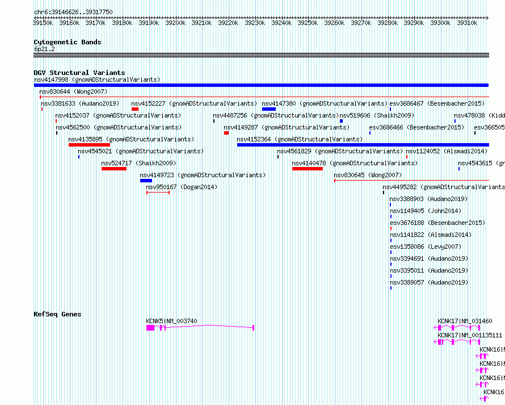This screenshot has height=405, width=505.
Task: Open nsv1124052 (Alsmadi2014) label
Action: (x=447, y=151)
